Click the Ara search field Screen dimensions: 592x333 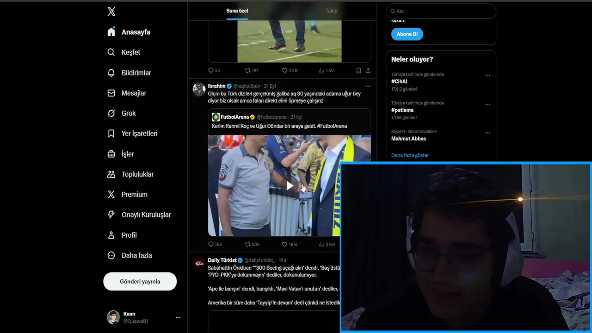(x=441, y=11)
